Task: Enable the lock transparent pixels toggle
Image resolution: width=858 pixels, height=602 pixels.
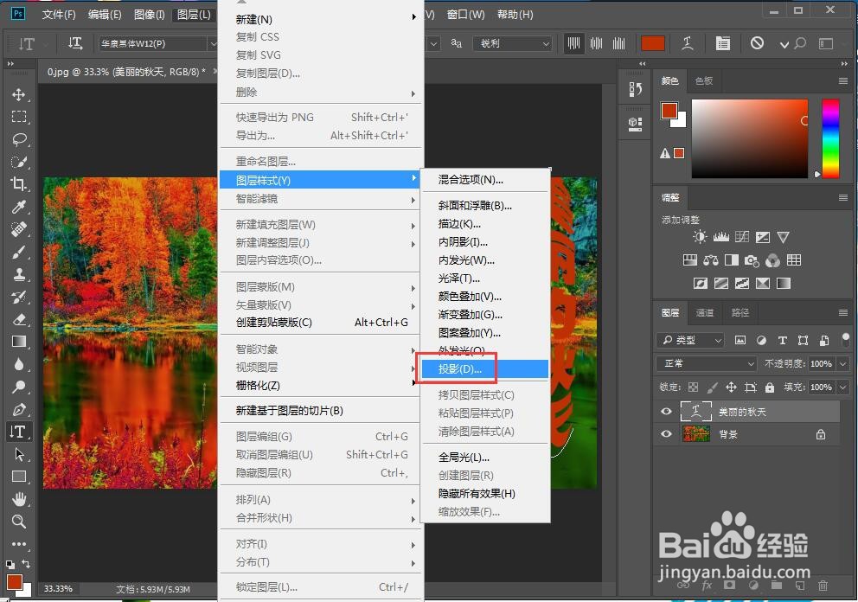Action: point(692,387)
